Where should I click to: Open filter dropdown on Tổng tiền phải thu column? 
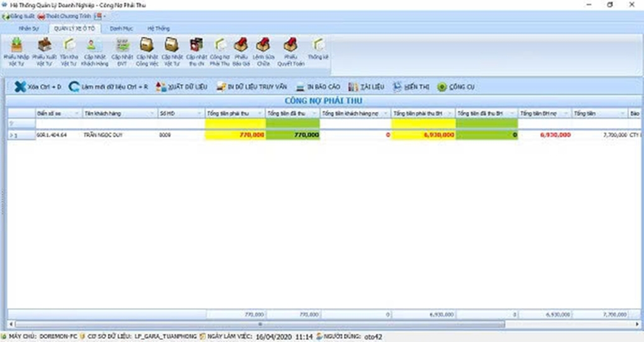point(260,113)
